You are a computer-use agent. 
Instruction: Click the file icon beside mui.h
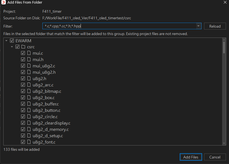point(29,59)
